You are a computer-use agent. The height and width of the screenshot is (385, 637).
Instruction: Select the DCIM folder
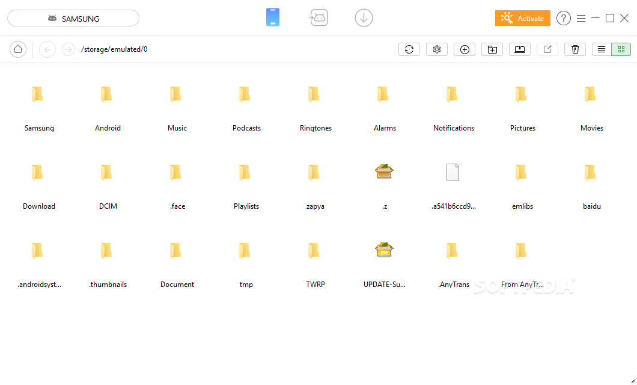pos(108,186)
